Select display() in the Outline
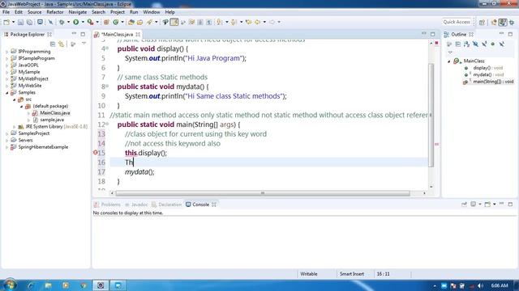Viewport: 519px width, 291px height. [487, 68]
